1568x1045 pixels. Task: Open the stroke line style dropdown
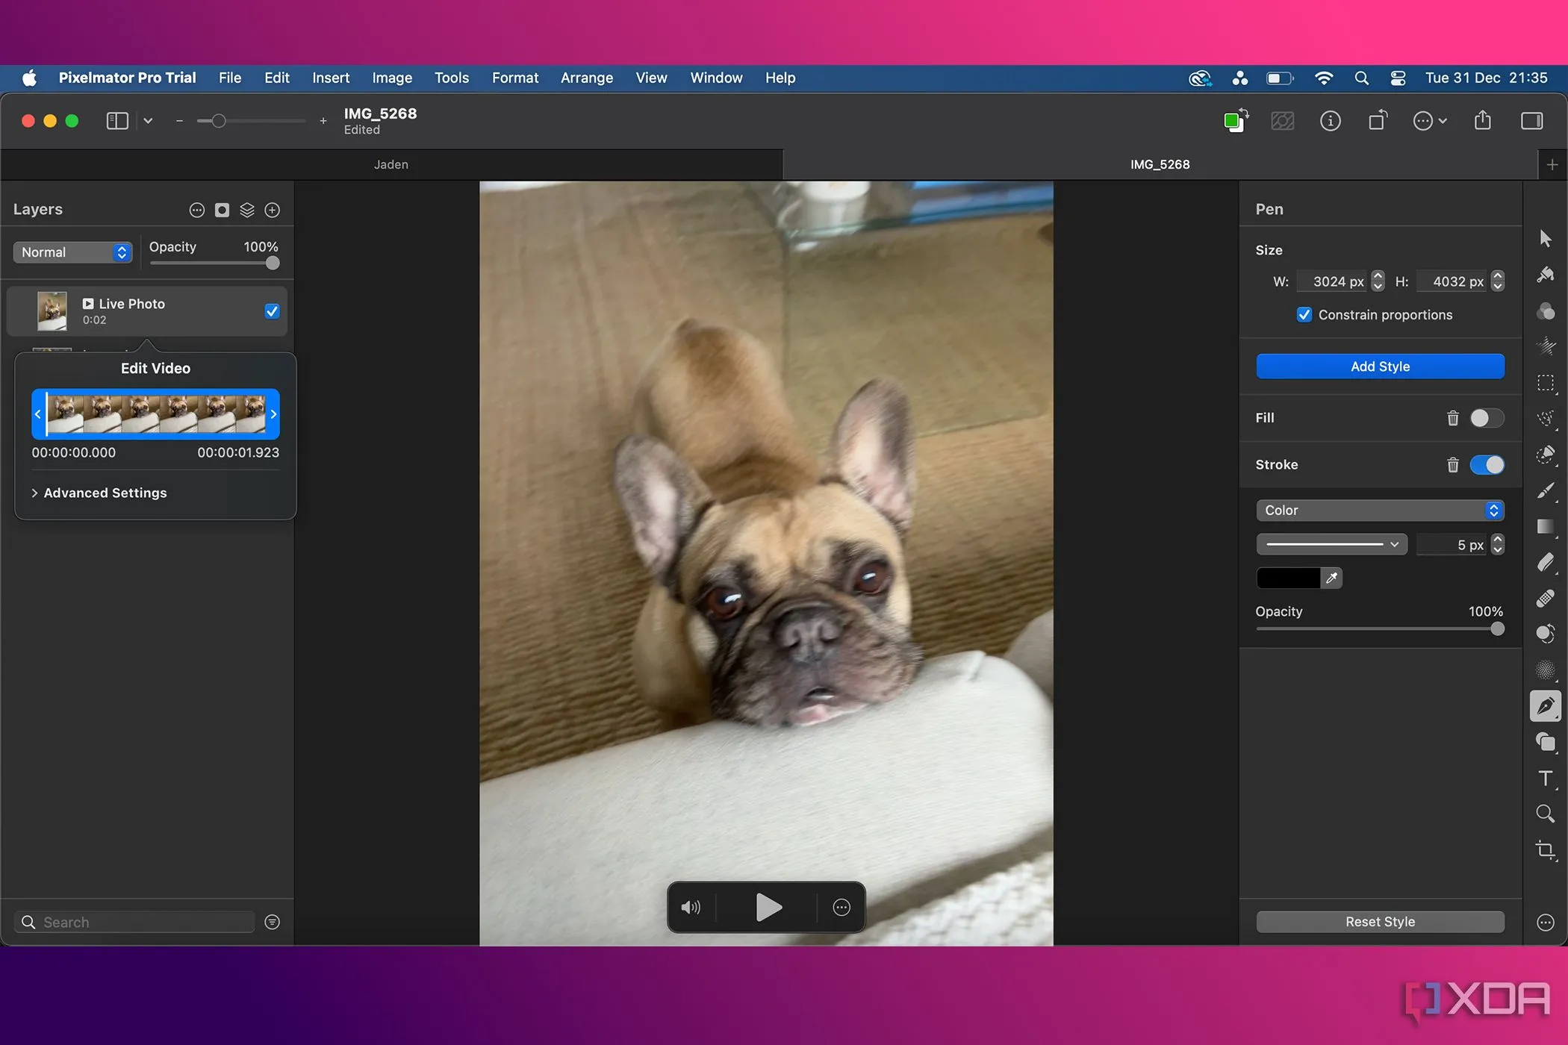pyautogui.click(x=1331, y=545)
